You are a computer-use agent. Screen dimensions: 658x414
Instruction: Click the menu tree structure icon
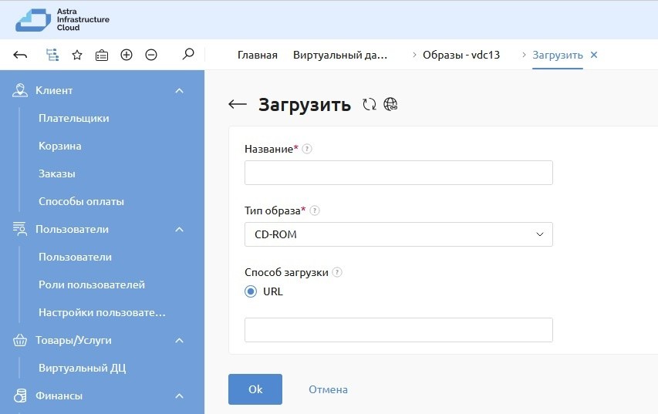[52, 55]
